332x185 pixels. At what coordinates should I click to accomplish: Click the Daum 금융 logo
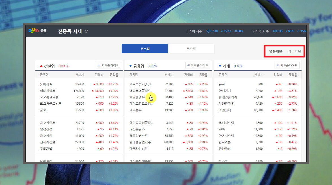[37, 31]
